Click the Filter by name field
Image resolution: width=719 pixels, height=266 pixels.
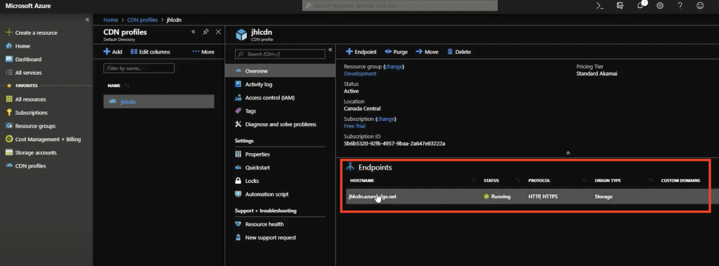click(x=139, y=68)
